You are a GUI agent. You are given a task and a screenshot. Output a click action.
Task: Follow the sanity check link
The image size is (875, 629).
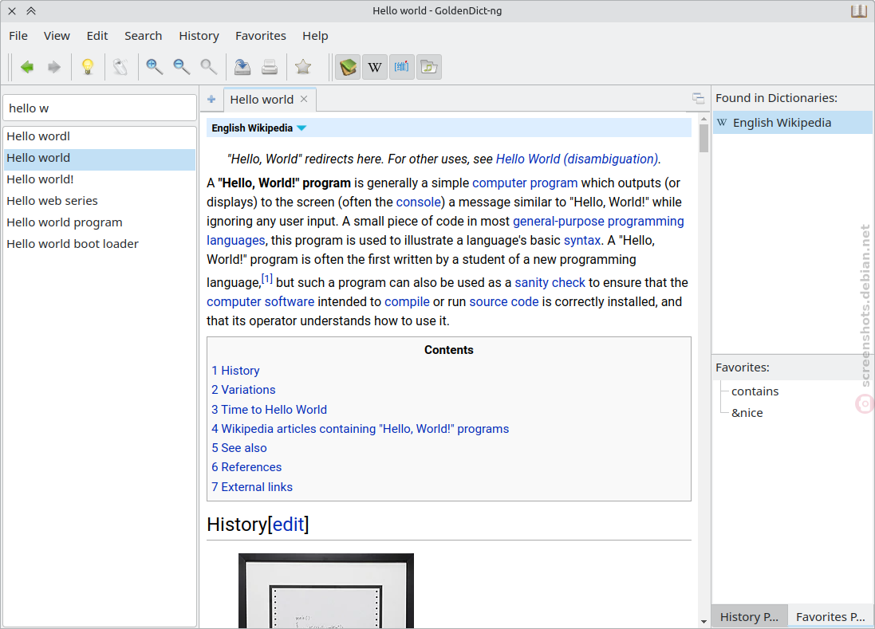pyautogui.click(x=550, y=283)
